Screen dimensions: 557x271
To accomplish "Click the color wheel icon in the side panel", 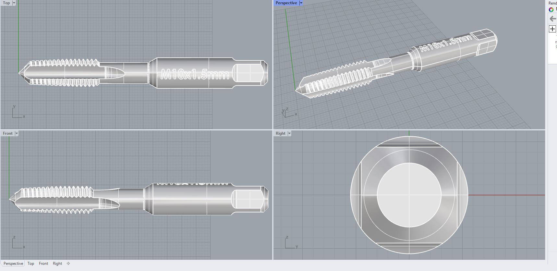I will [x=551, y=10].
